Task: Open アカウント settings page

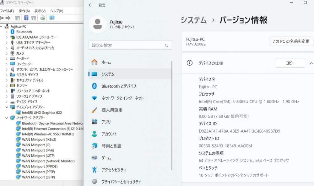Action: tap(130, 134)
